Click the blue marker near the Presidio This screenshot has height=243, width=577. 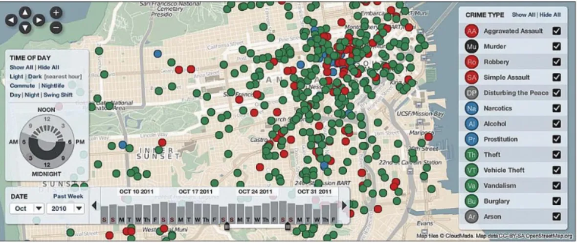pos(158,54)
